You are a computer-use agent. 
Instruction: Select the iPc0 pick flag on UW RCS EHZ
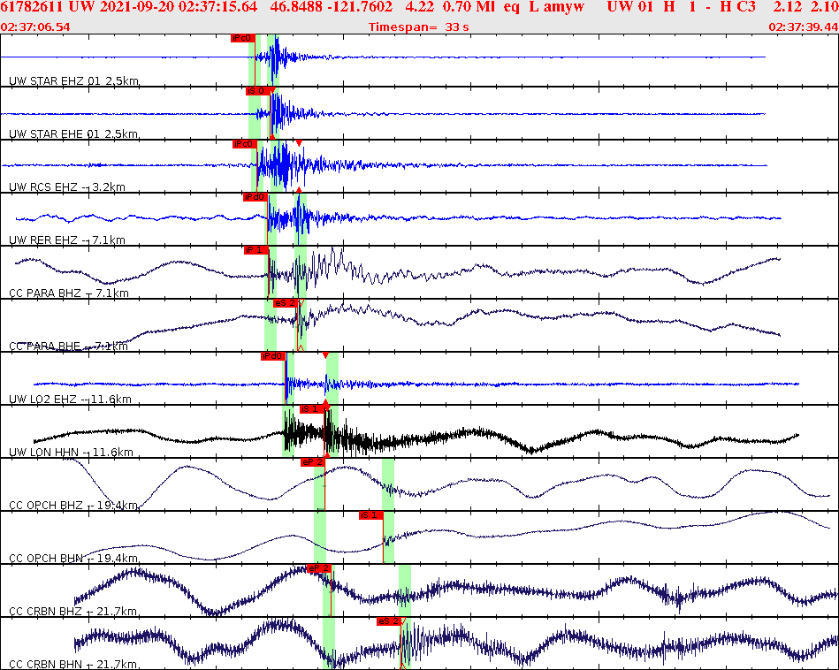[x=242, y=145]
